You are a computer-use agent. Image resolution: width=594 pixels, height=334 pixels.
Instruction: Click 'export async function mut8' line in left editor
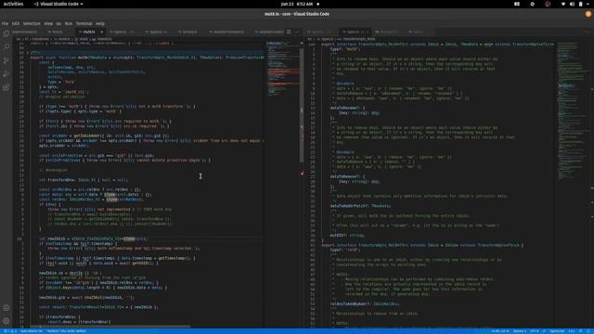coord(147,58)
